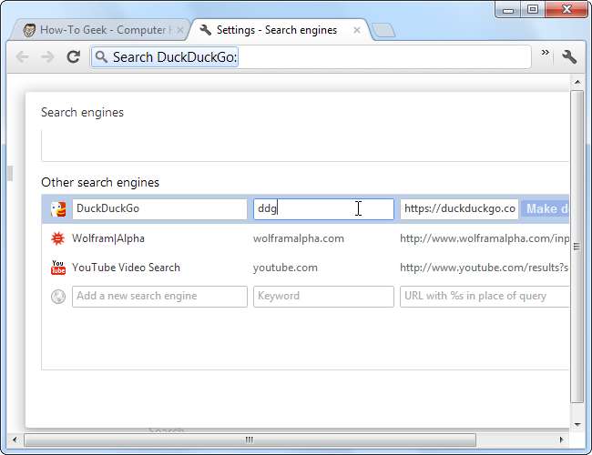Click the browser forward arrow button
The width and height of the screenshot is (592, 455).
pos(47,57)
